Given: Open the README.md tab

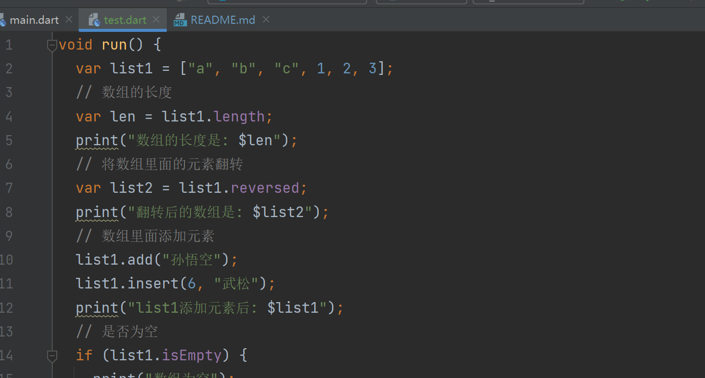Looking at the screenshot, I should 222,20.
